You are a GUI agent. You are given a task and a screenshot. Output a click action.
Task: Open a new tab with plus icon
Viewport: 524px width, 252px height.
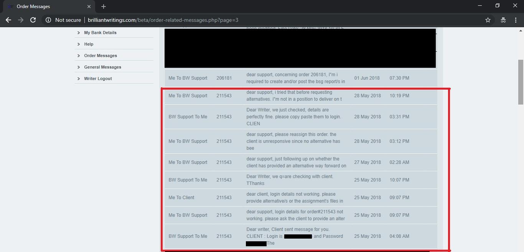(x=104, y=7)
